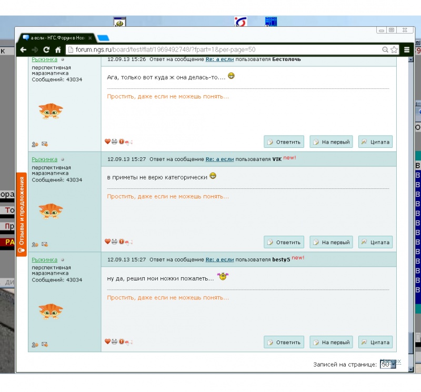This screenshot has width=421, height=392.
Task: Quote the post replying to besty5
Action: tap(375, 342)
